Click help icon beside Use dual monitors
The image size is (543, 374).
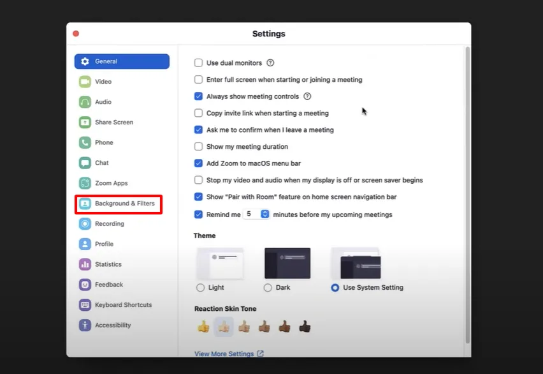[x=270, y=63]
